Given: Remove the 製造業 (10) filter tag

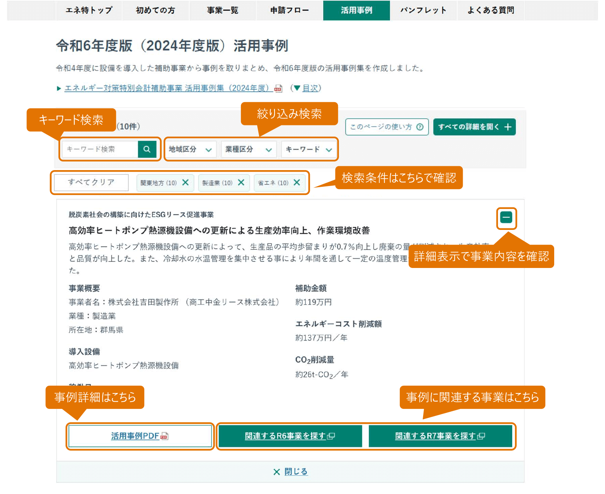Looking at the screenshot, I should click(x=241, y=183).
